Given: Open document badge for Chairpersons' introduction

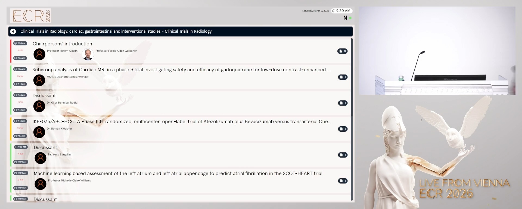Looking at the screenshot, I should 342,51.
